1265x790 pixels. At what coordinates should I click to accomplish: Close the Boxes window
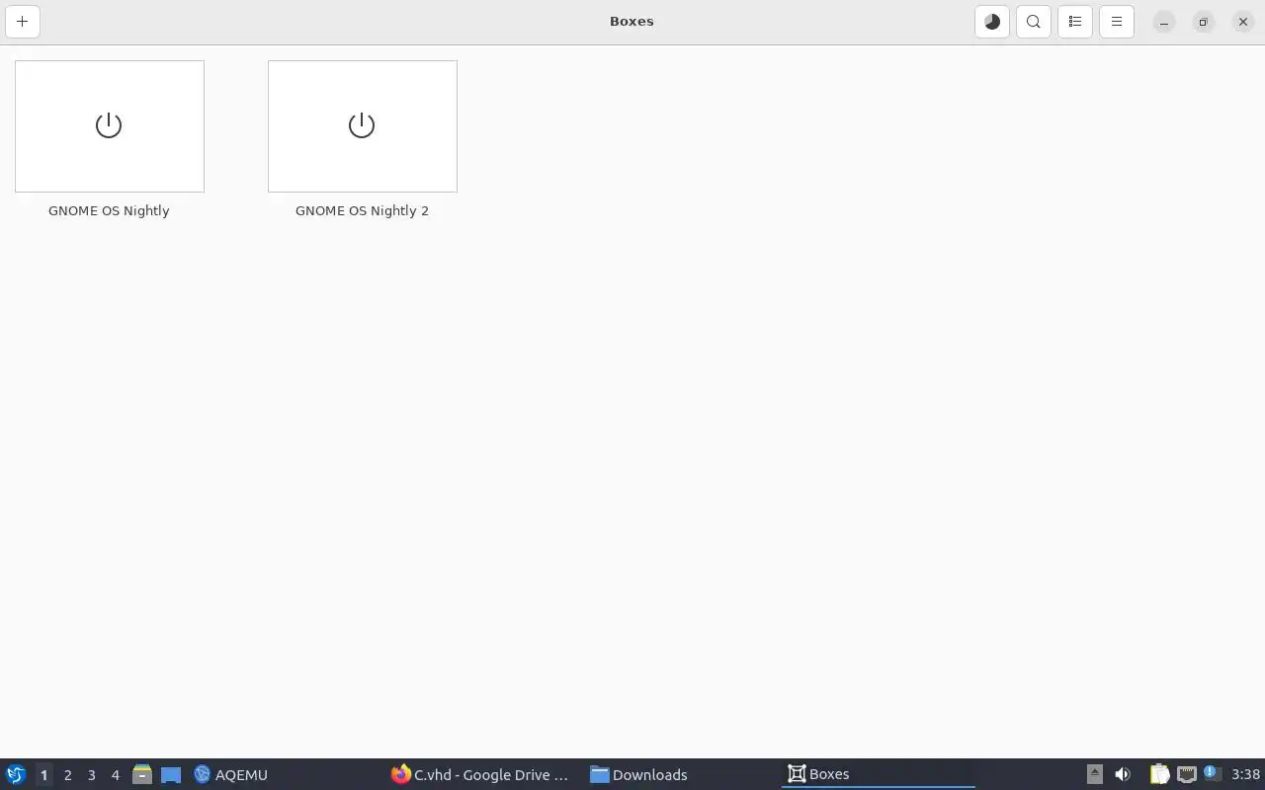tap(1243, 22)
